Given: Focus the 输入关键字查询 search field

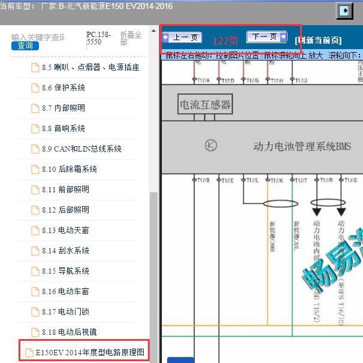Looking at the screenshot, I should [x=38, y=37].
